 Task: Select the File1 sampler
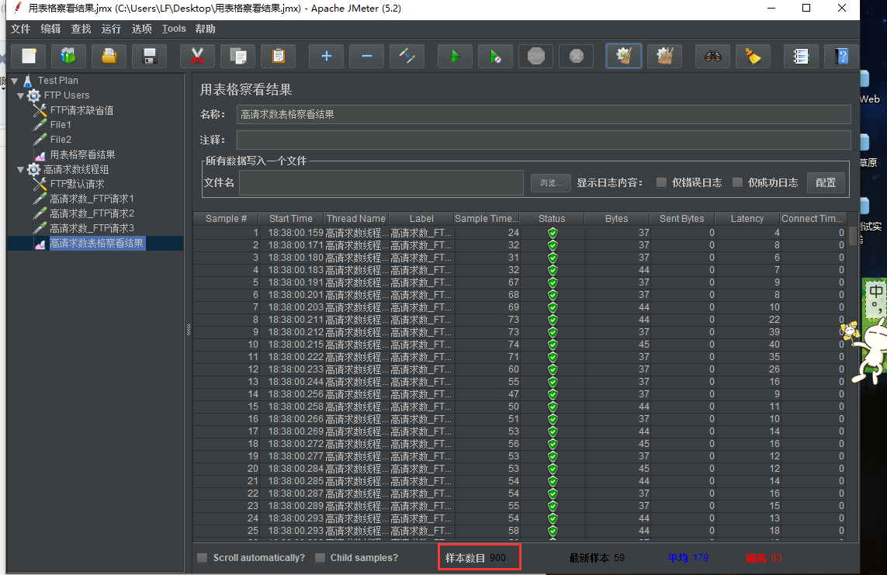point(61,124)
